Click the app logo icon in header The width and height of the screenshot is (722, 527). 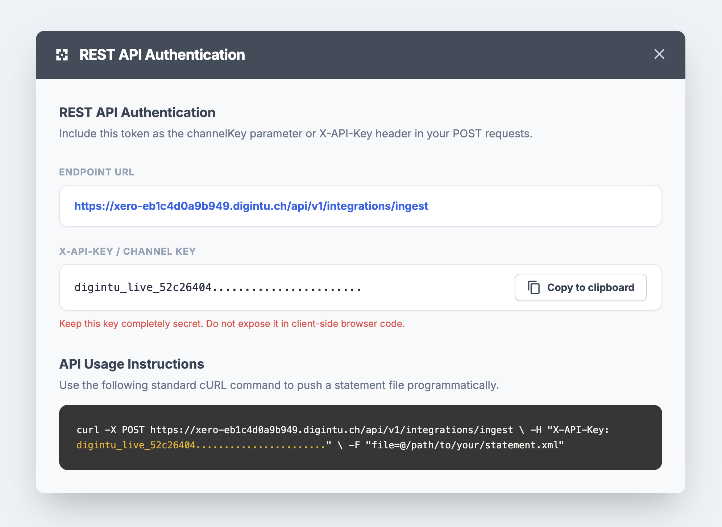pos(62,55)
